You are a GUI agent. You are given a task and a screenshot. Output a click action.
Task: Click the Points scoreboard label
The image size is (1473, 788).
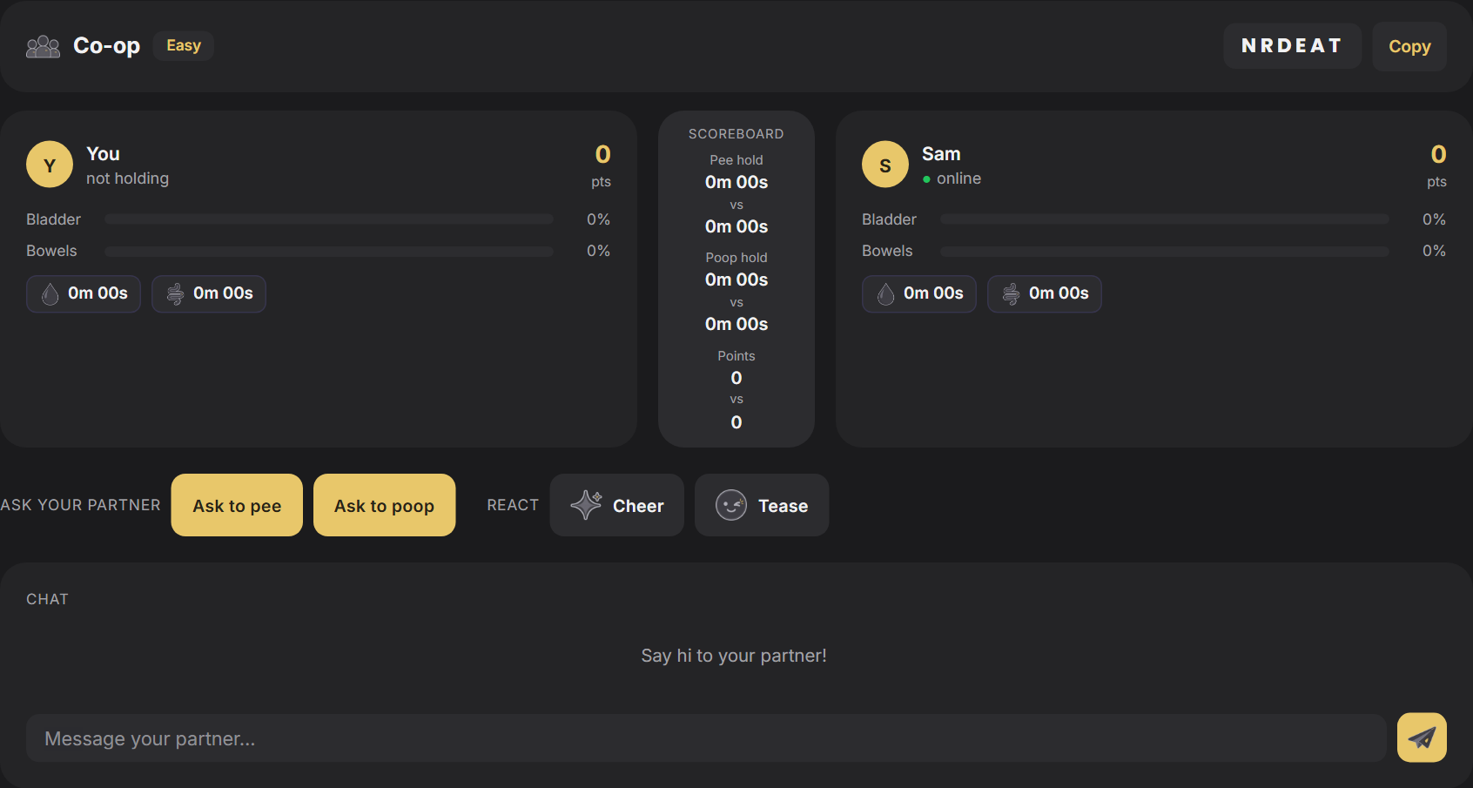[x=736, y=356]
